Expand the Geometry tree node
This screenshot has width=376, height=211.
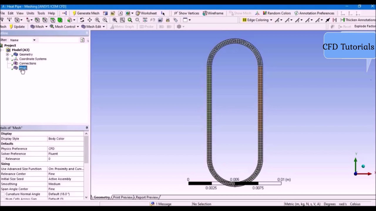point(7,54)
